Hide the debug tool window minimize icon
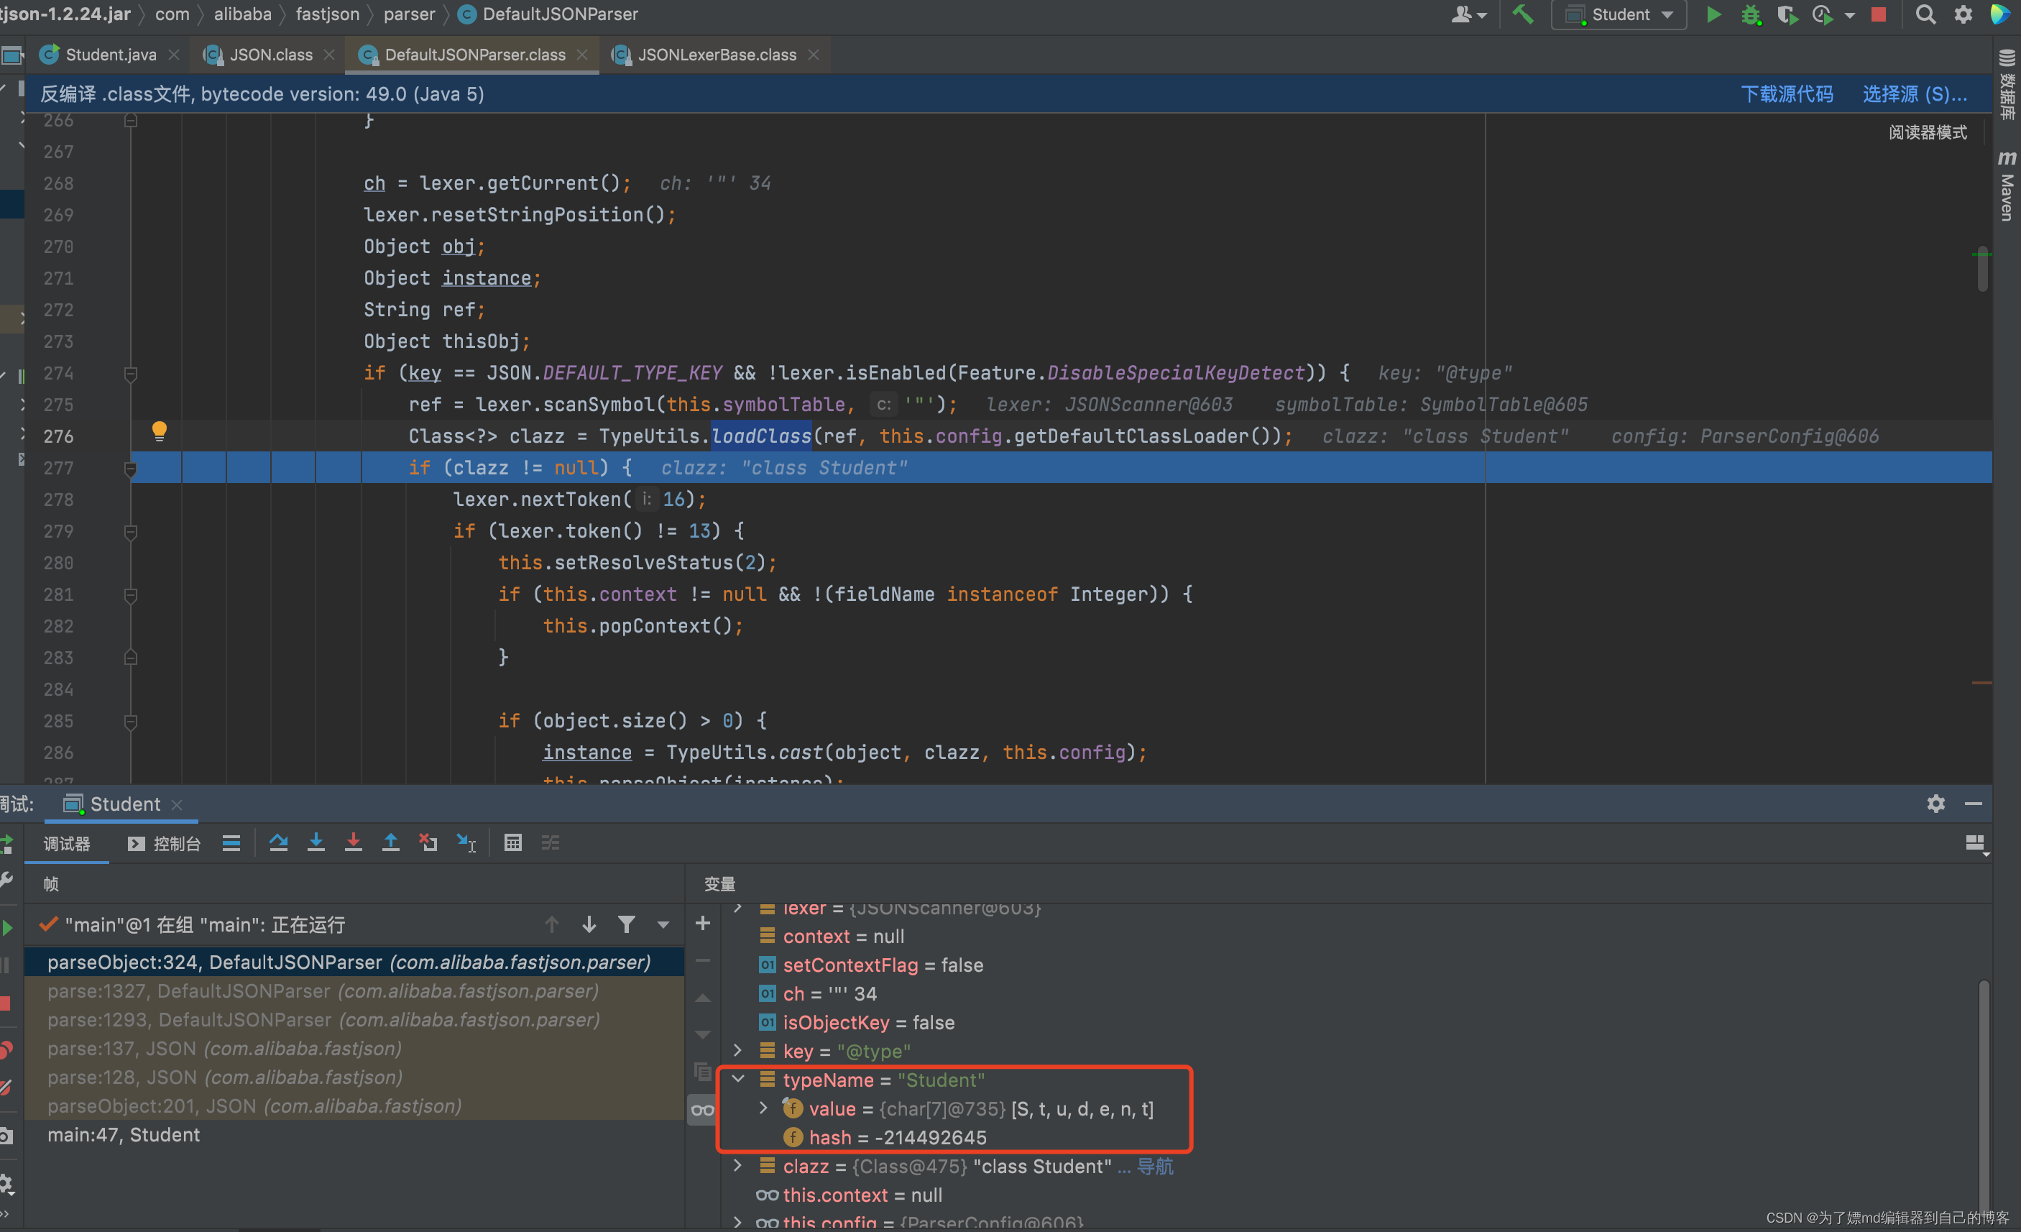 [1974, 804]
